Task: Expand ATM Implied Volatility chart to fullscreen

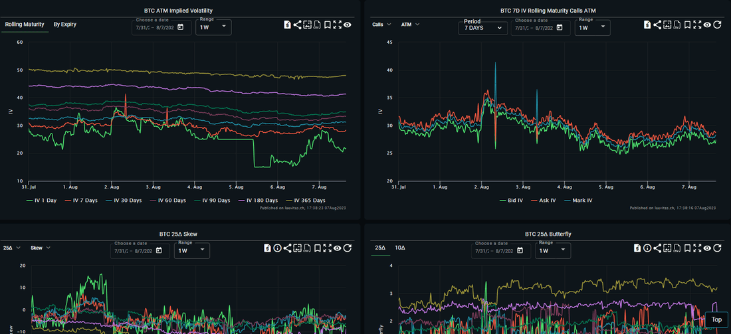Action: (x=338, y=25)
